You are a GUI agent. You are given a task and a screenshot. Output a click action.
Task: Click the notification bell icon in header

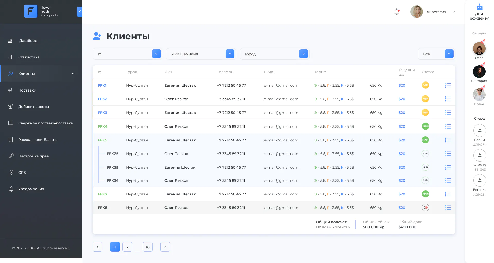point(397,12)
